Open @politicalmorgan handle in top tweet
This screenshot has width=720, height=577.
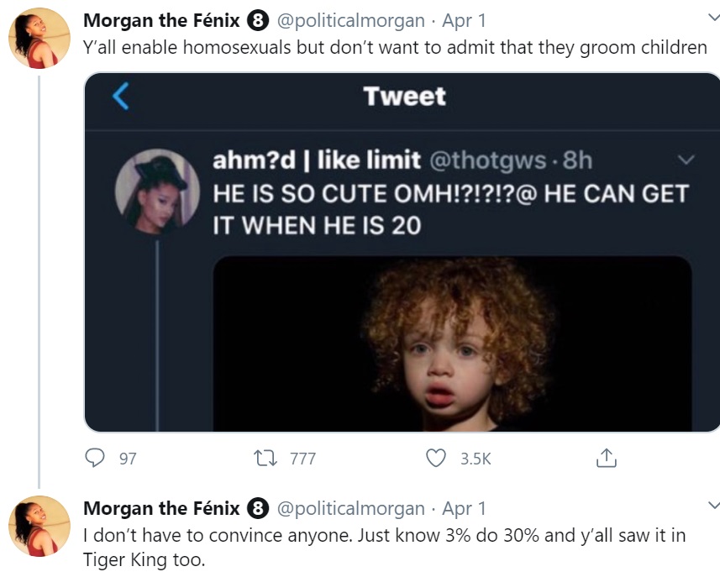[x=351, y=21]
